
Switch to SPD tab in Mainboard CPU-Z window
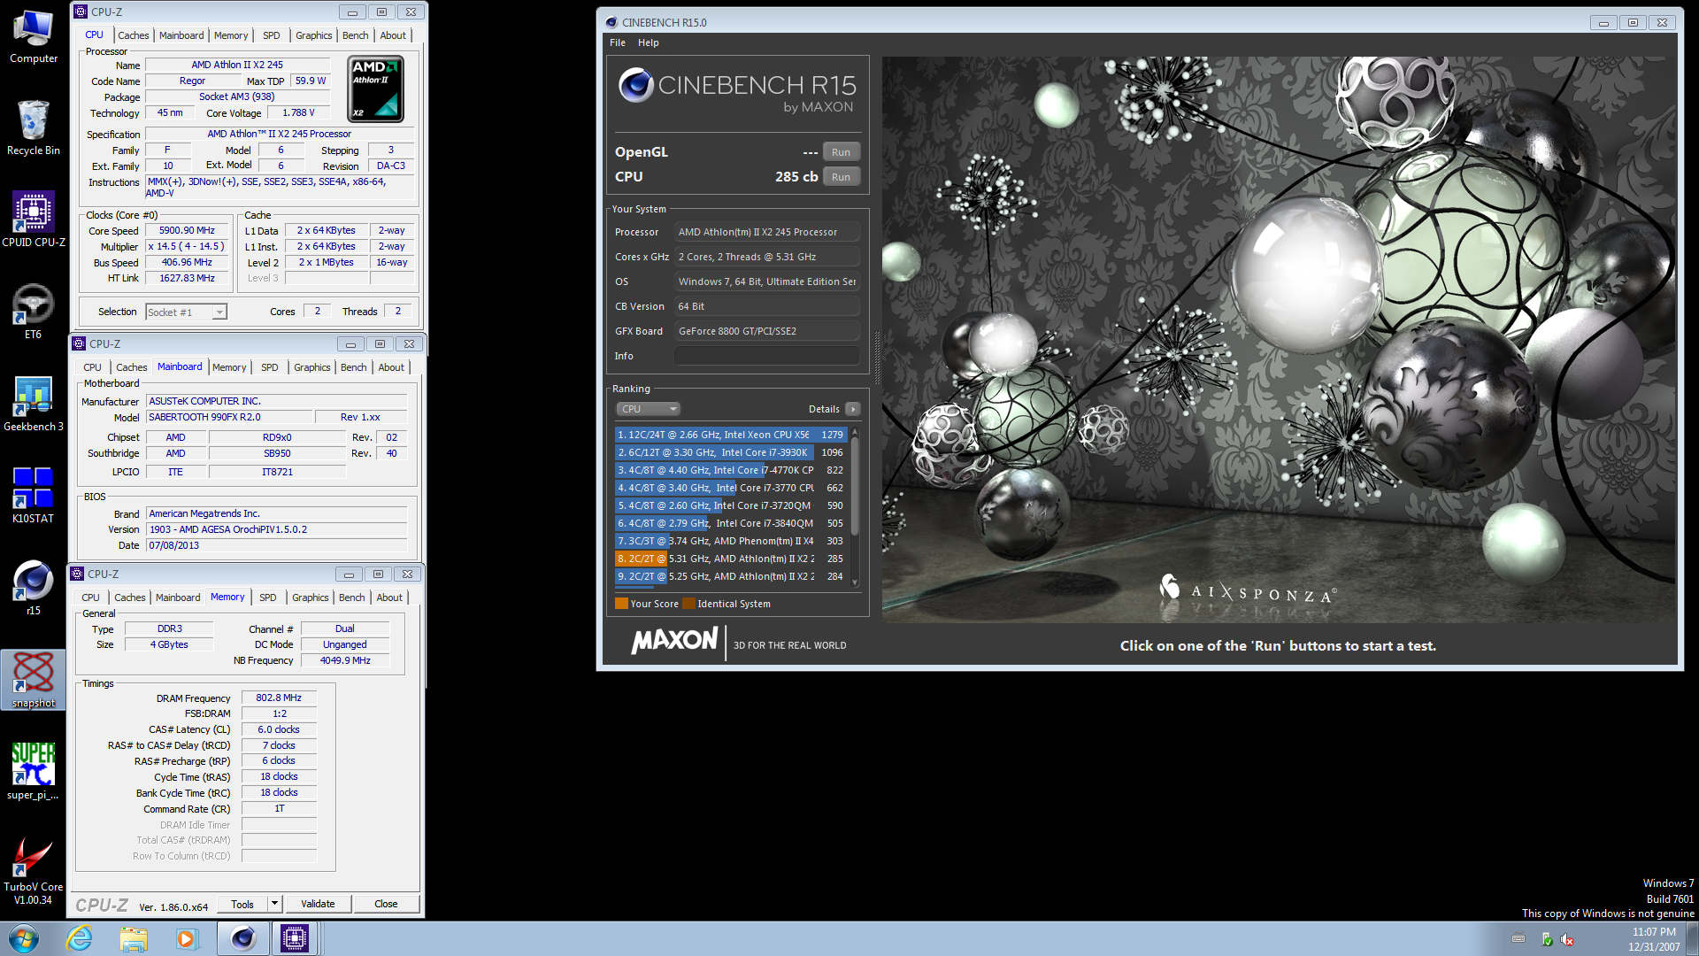point(269,367)
